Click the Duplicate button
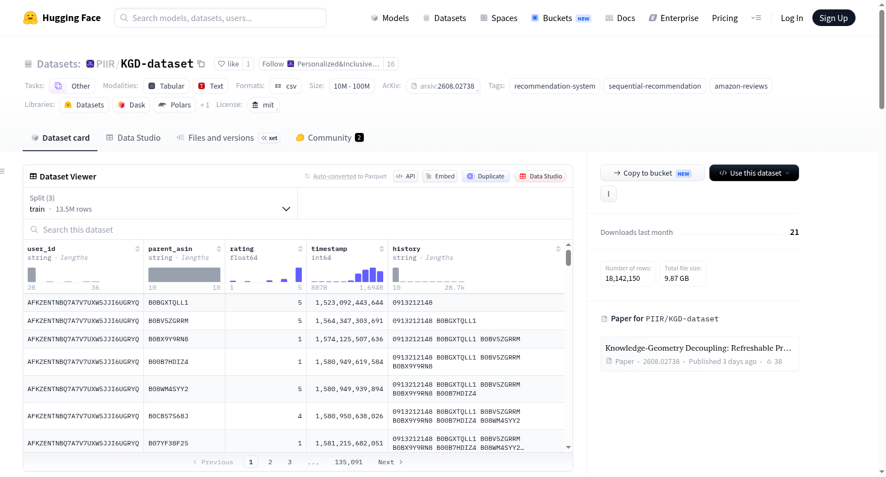 tap(486, 176)
